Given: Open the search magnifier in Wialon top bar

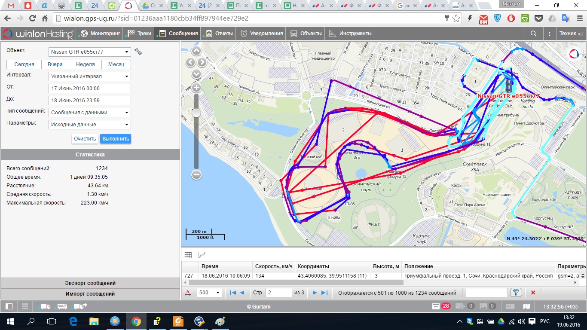Looking at the screenshot, I should tap(533, 34).
